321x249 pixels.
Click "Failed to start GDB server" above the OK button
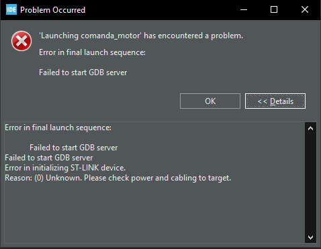(83, 72)
